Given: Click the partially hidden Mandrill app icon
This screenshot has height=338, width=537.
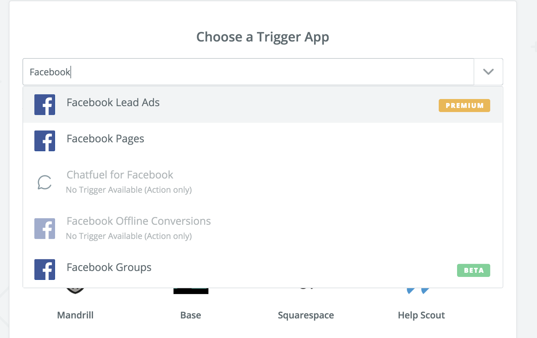Looking at the screenshot, I should click(75, 291).
